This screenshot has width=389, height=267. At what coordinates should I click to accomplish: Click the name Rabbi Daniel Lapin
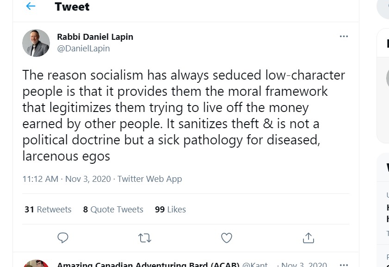tap(95, 37)
